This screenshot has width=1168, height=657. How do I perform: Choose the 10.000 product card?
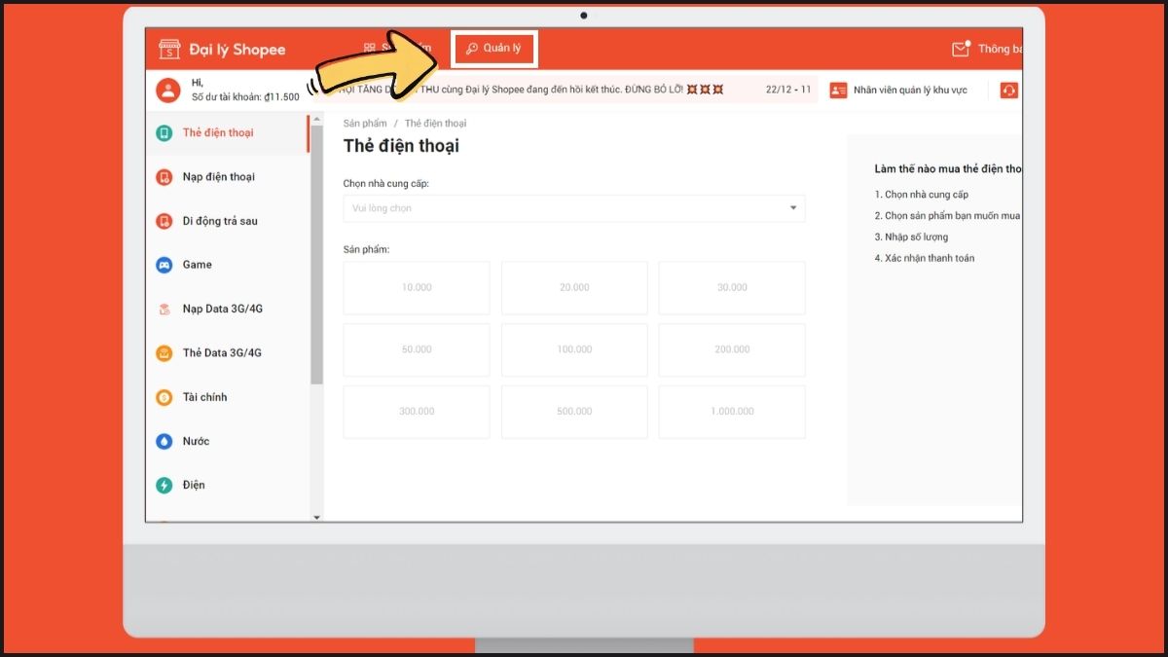(417, 288)
